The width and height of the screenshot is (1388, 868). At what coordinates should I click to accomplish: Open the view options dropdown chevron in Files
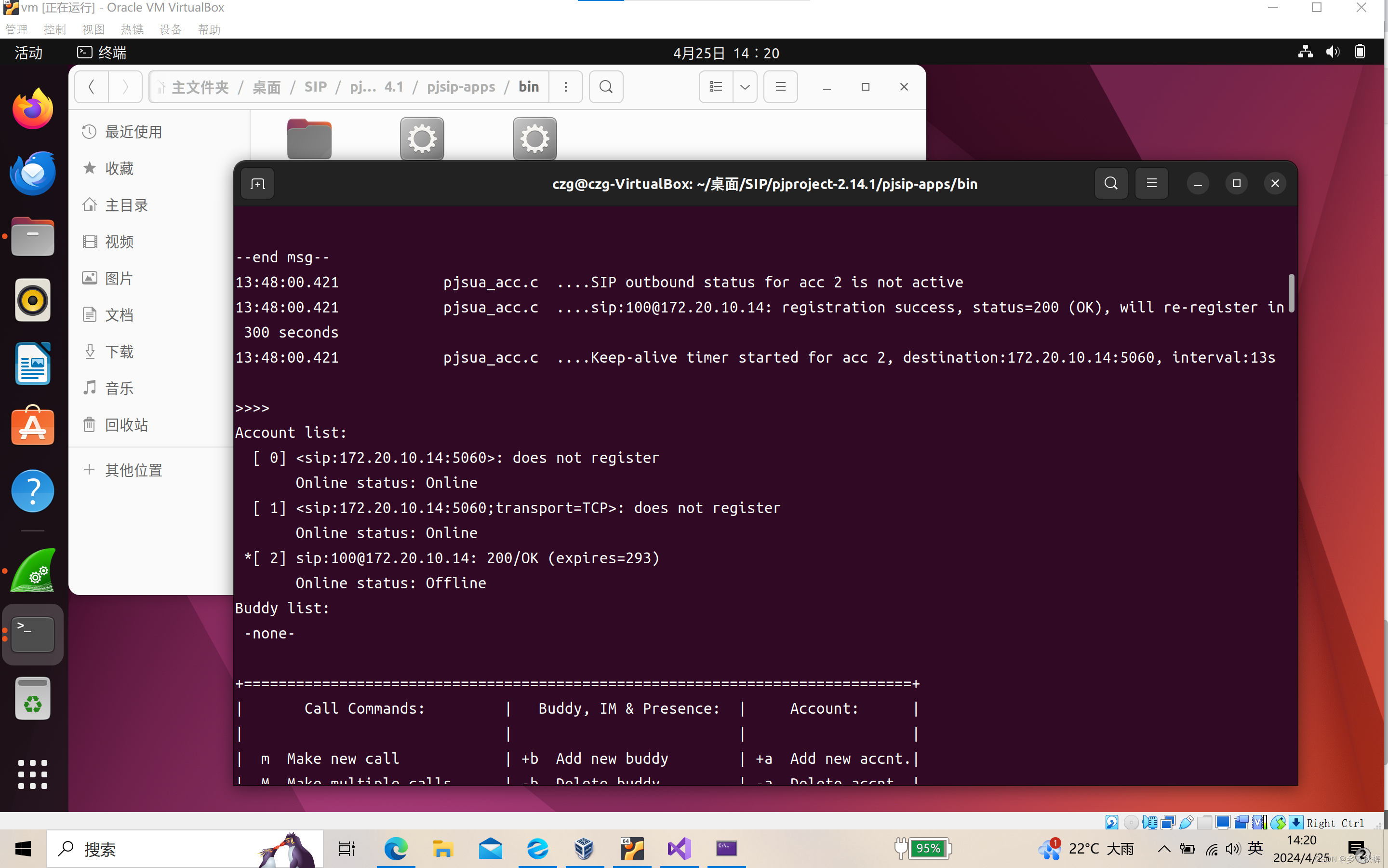point(744,87)
